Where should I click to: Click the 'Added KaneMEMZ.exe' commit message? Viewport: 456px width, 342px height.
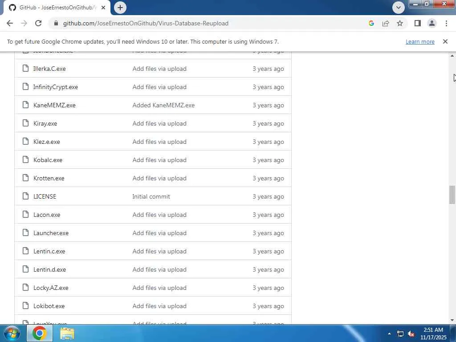163,105
